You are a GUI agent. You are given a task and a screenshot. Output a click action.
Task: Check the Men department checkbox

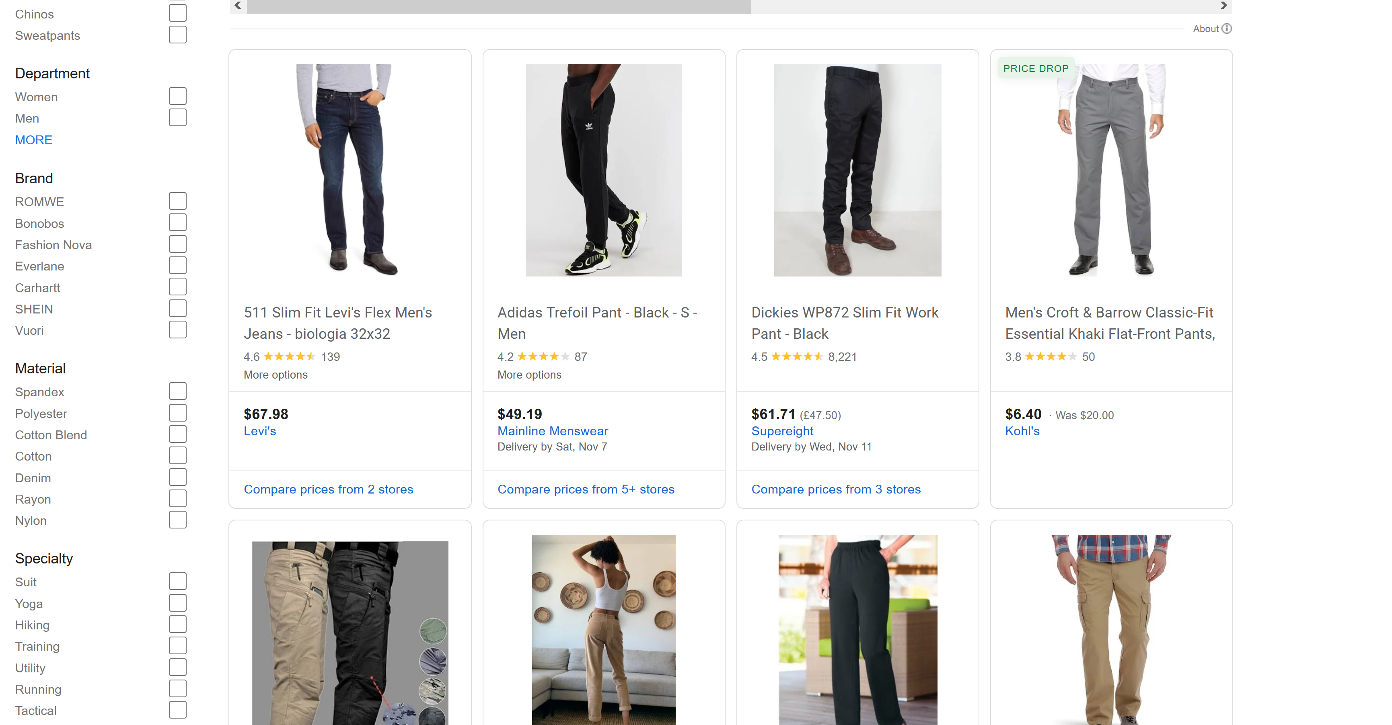tap(177, 118)
